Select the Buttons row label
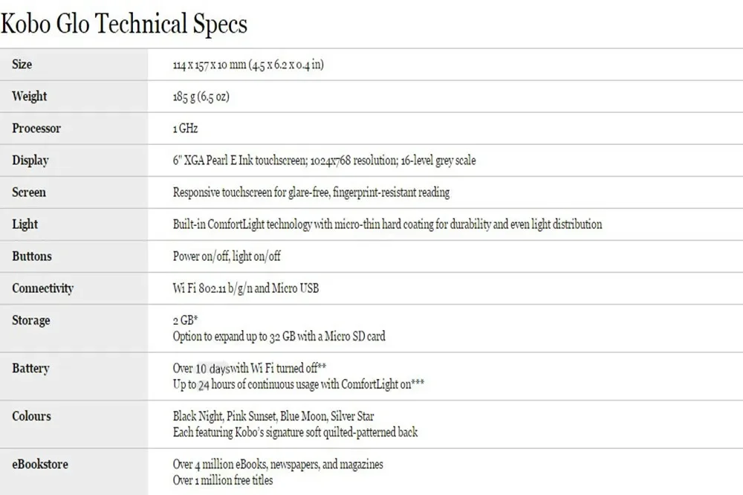743x495 pixels. [x=32, y=256]
